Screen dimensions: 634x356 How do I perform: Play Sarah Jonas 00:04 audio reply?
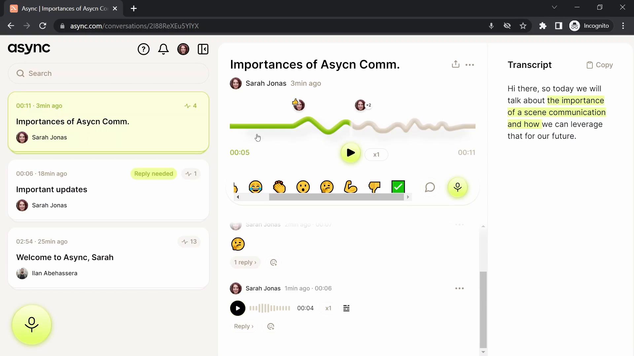[237, 308]
